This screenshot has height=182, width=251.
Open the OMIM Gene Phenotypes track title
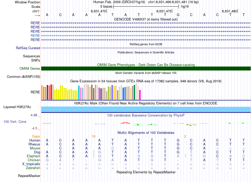[146, 65]
